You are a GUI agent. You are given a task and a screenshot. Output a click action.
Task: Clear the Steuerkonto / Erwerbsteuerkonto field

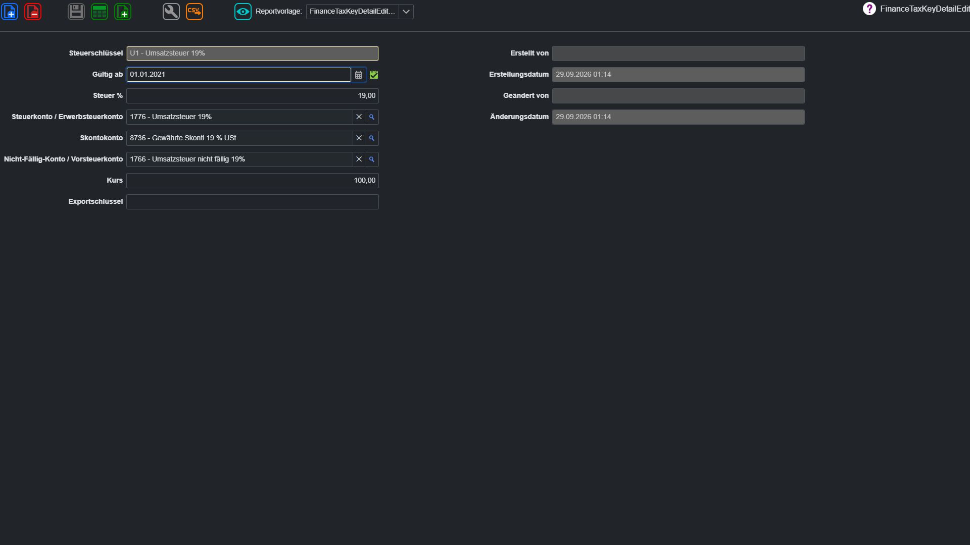tap(359, 117)
